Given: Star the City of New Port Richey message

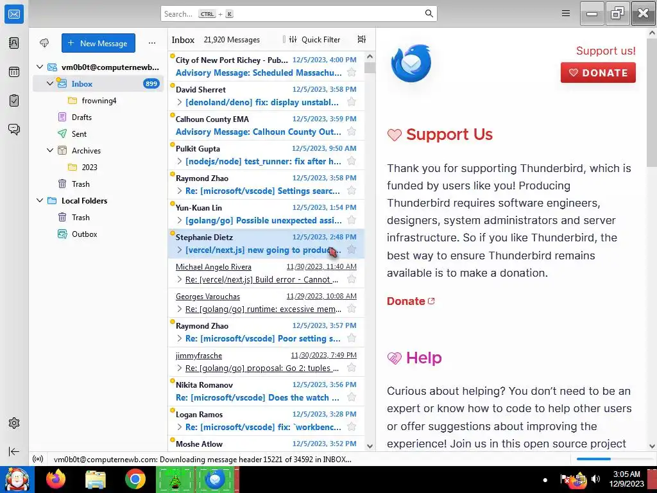Looking at the screenshot, I should (352, 72).
